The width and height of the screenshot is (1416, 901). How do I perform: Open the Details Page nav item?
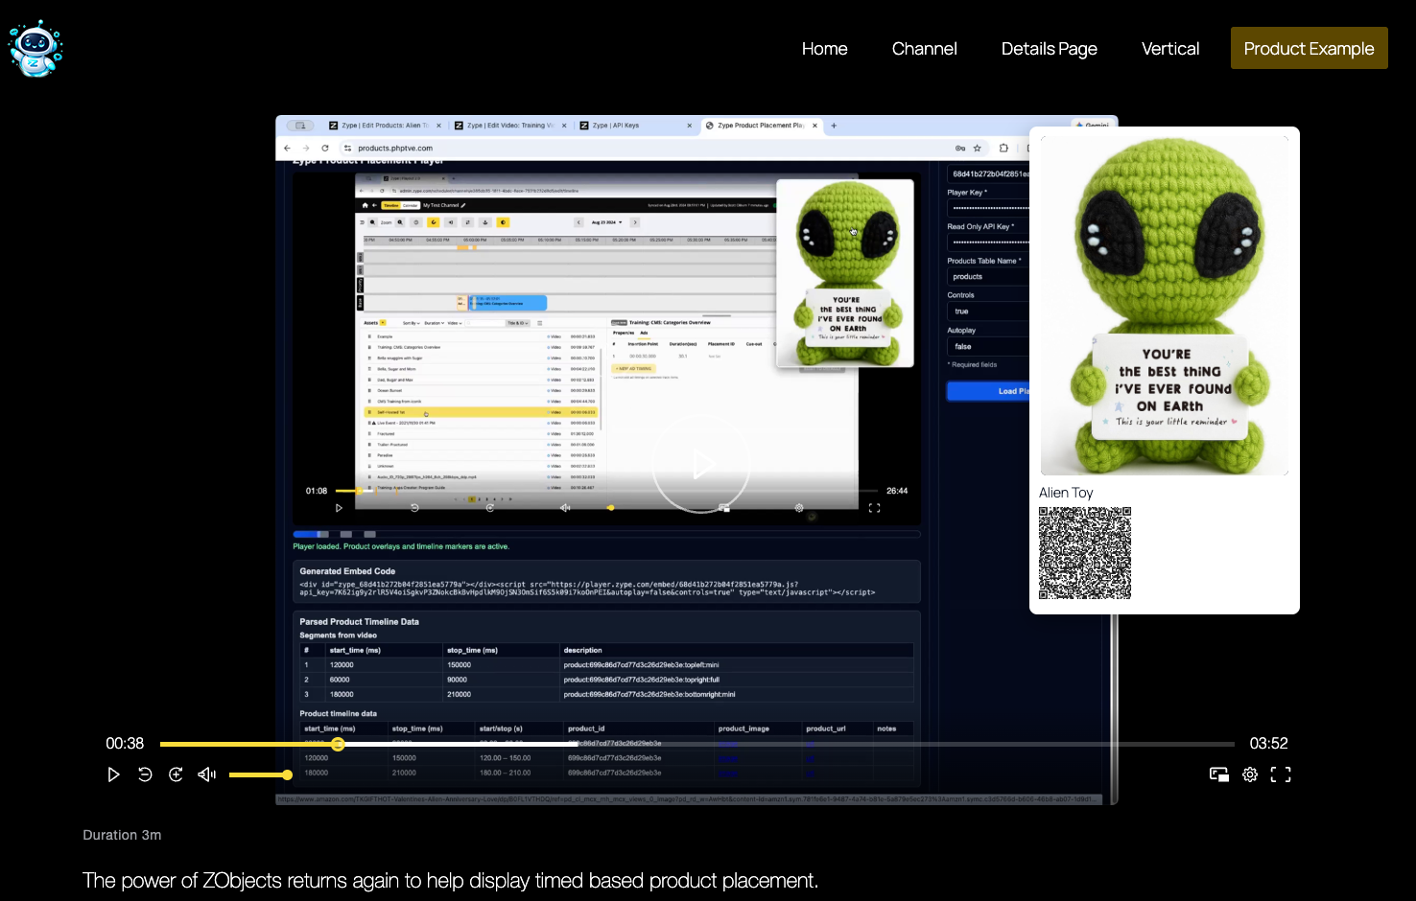pos(1049,49)
